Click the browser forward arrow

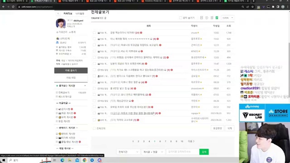[8, 7]
